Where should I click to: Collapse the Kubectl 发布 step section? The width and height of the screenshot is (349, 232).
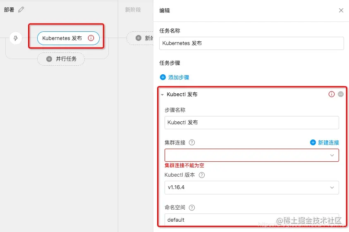[162, 95]
